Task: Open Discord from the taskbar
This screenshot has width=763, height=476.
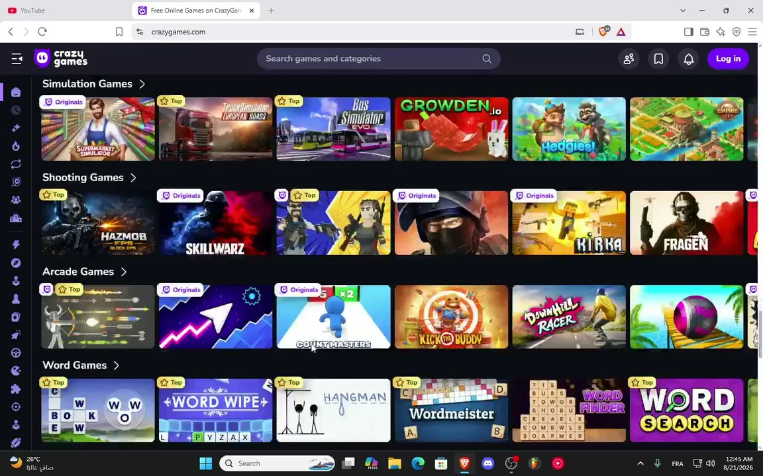Action: tap(487, 463)
